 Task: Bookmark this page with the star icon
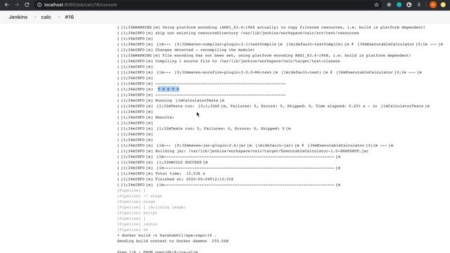pos(377,5)
